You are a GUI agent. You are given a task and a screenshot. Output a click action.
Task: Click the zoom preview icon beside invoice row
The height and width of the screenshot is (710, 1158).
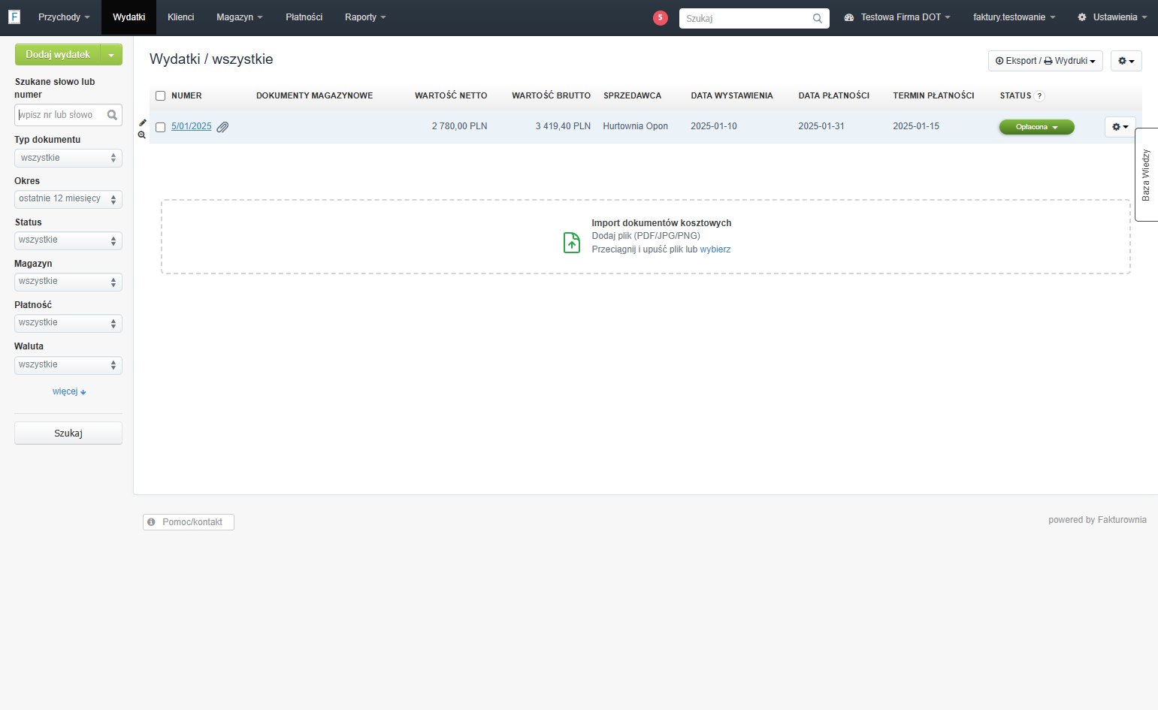coord(142,135)
